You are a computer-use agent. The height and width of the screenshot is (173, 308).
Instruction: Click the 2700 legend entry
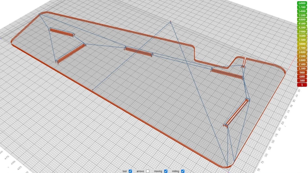click(x=302, y=48)
